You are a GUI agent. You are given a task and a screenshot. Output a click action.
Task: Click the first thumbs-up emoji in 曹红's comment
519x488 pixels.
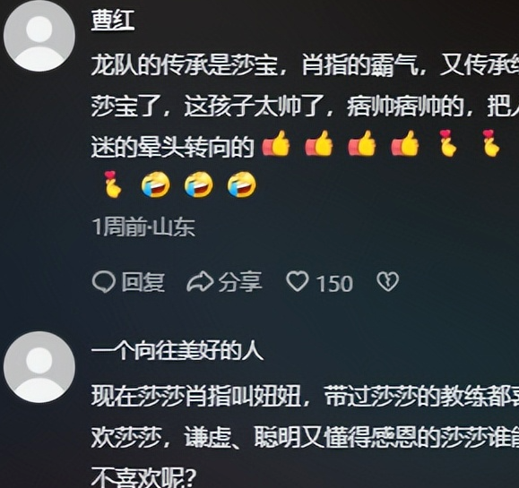pos(276,143)
